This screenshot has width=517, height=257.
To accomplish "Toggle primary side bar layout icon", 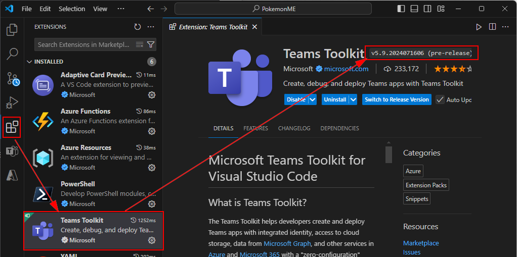I will [401, 9].
